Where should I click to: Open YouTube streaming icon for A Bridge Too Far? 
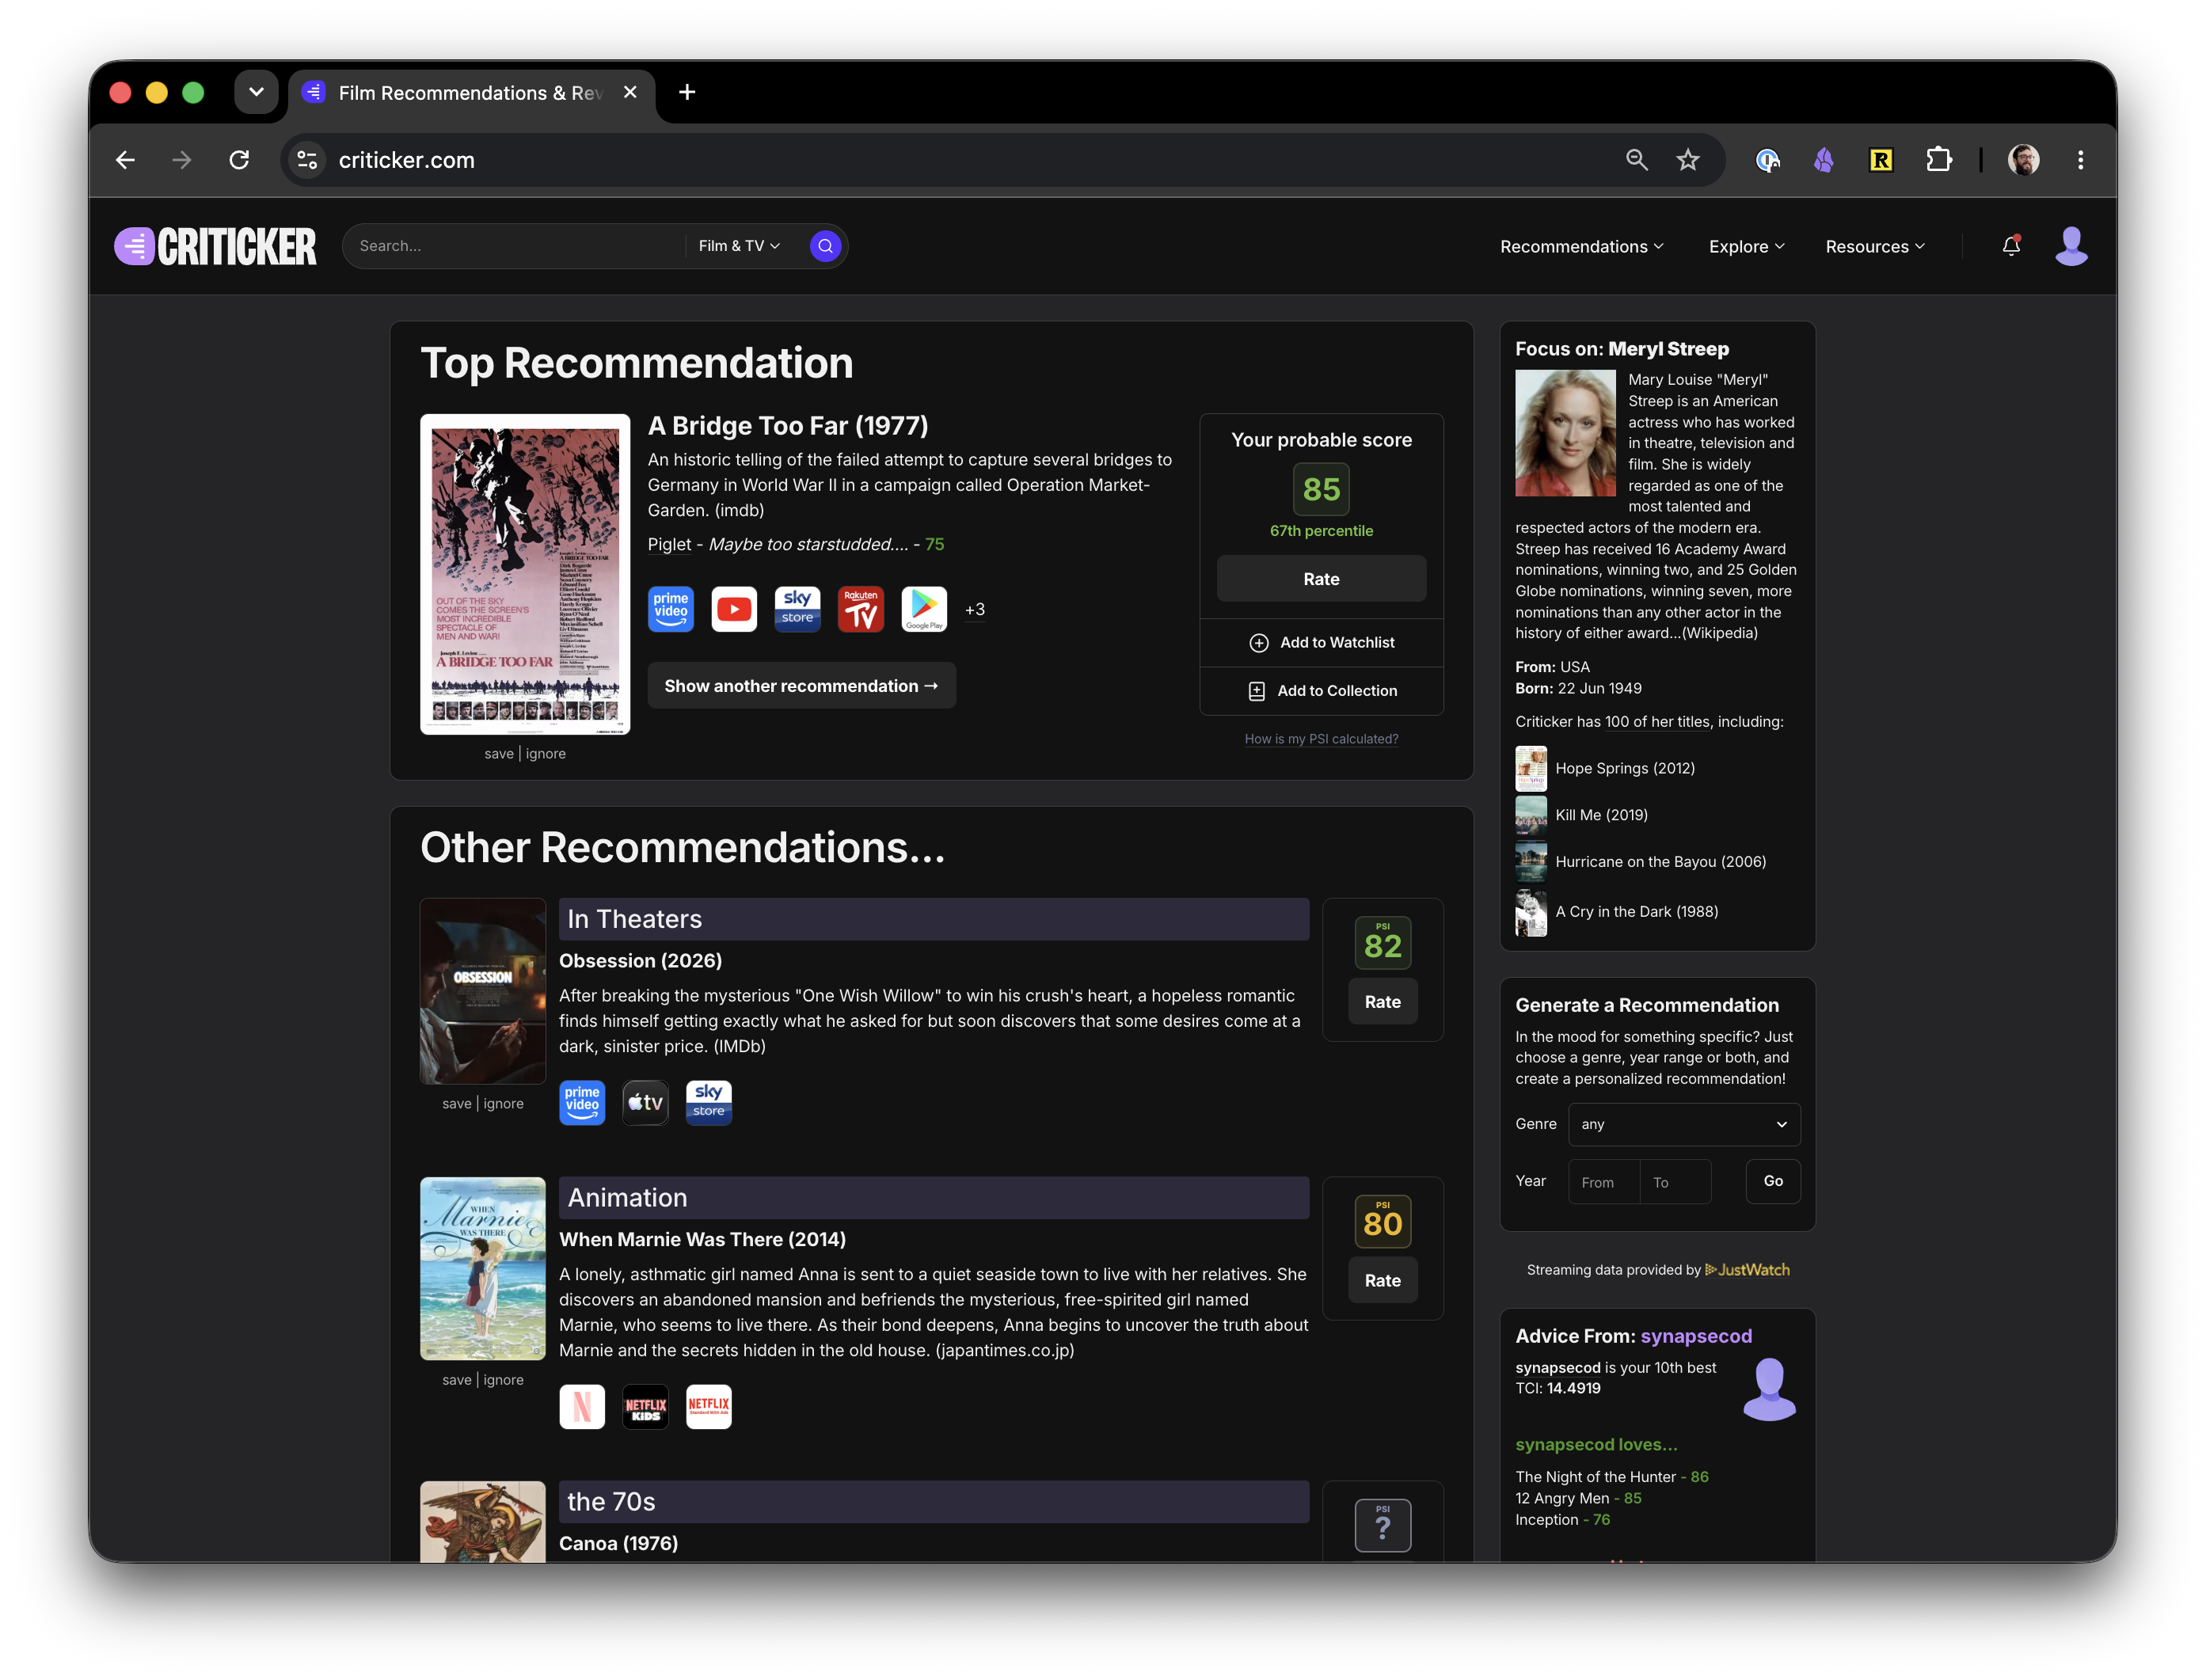coord(734,609)
